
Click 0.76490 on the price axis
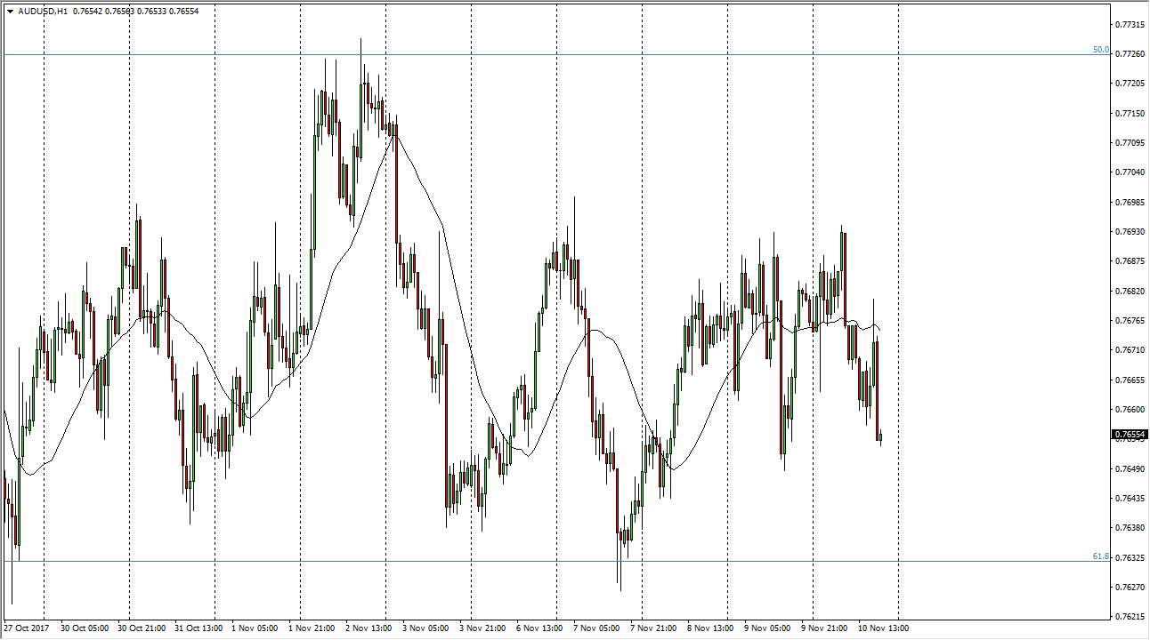pos(1130,468)
